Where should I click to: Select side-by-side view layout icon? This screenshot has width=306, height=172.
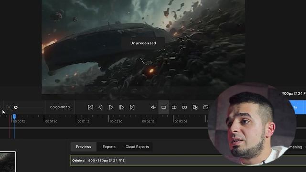point(185,107)
